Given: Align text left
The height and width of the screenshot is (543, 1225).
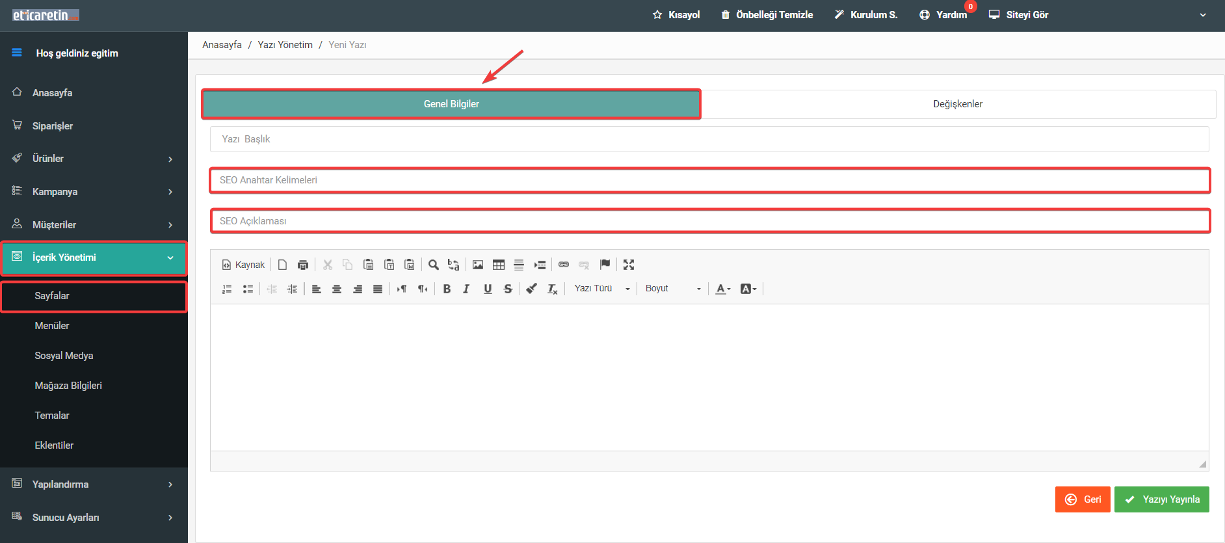Looking at the screenshot, I should pos(317,289).
